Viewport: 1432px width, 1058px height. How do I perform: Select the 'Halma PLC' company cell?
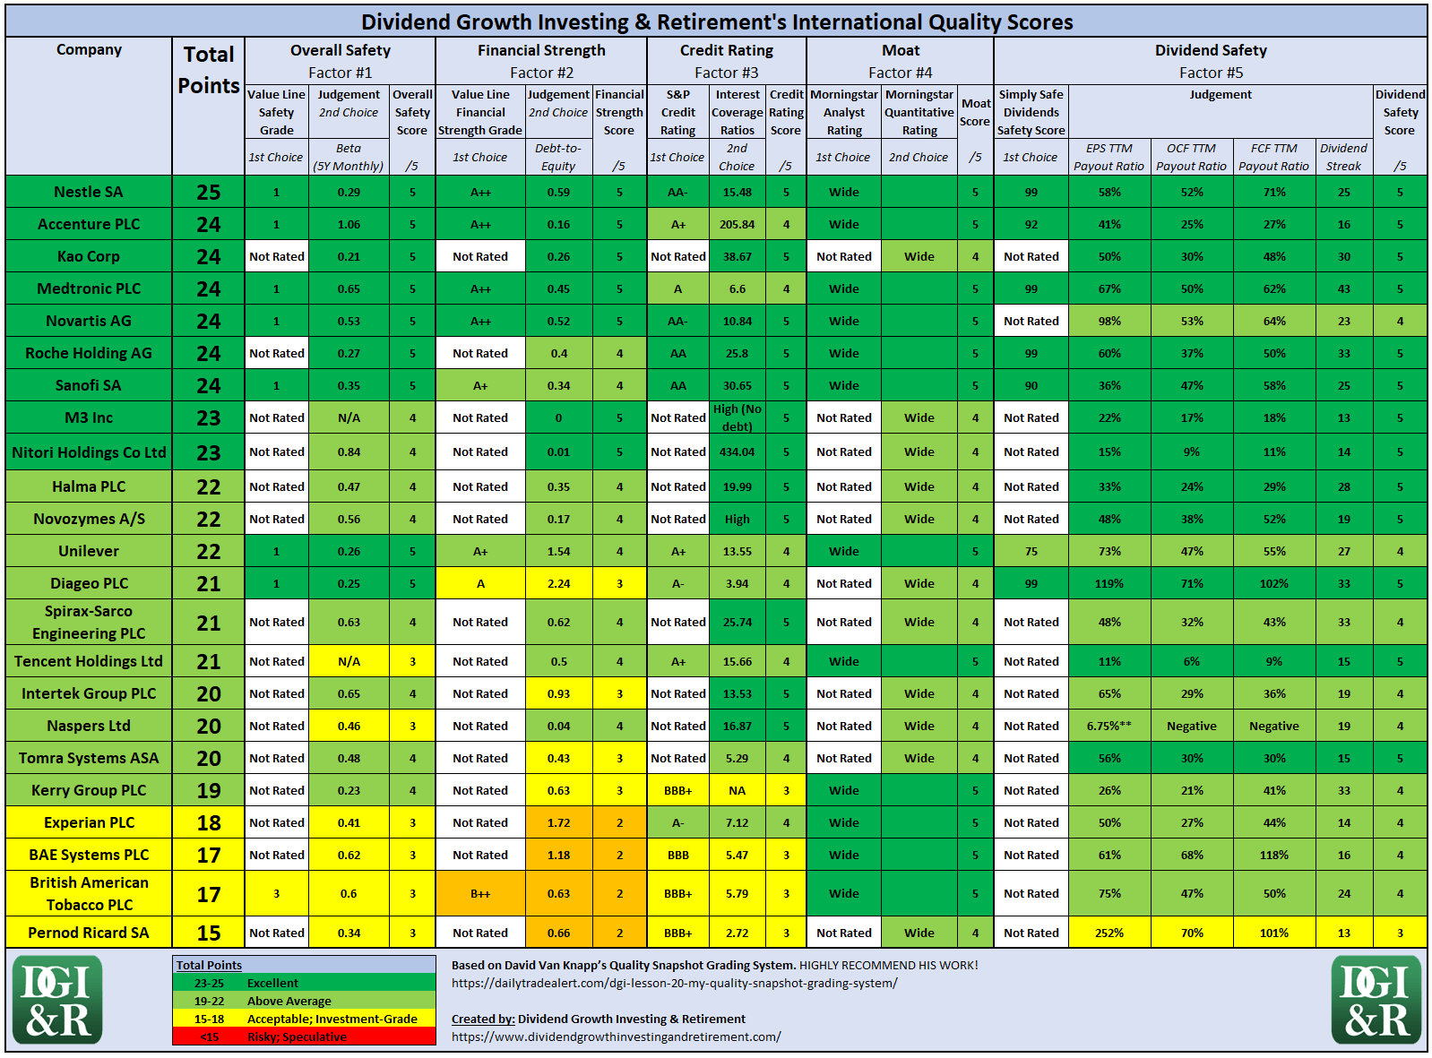coord(89,486)
